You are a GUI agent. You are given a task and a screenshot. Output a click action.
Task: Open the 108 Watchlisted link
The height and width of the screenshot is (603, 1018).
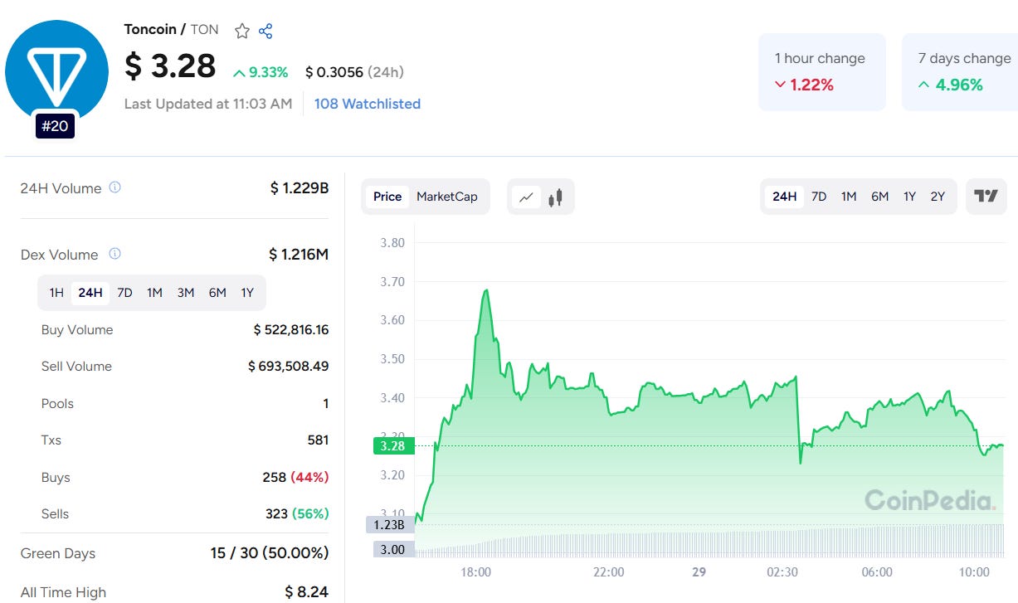(x=368, y=104)
